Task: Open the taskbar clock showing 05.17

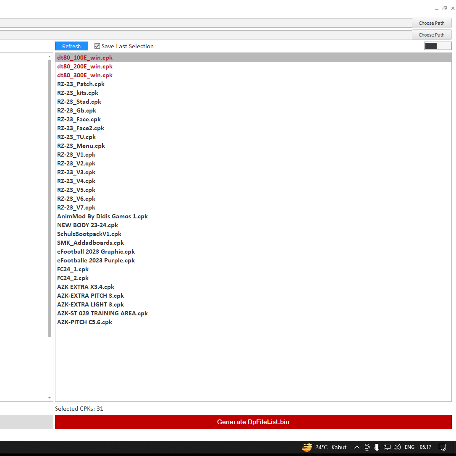Action: tap(425, 447)
